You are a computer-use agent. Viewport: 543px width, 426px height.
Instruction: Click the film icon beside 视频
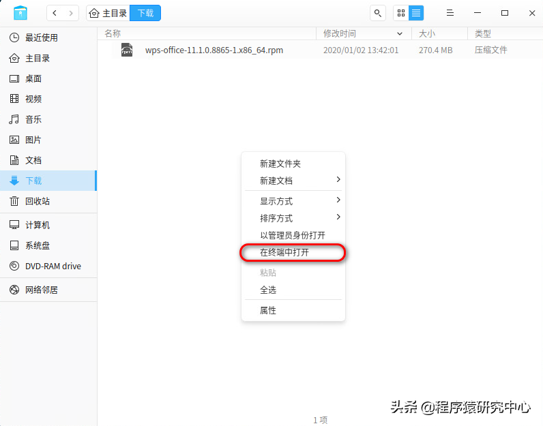(x=14, y=99)
